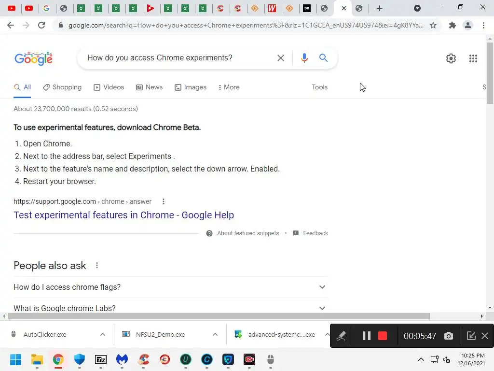Open the More search filters menu
Viewport: 494px width, 371px height.
229,87
